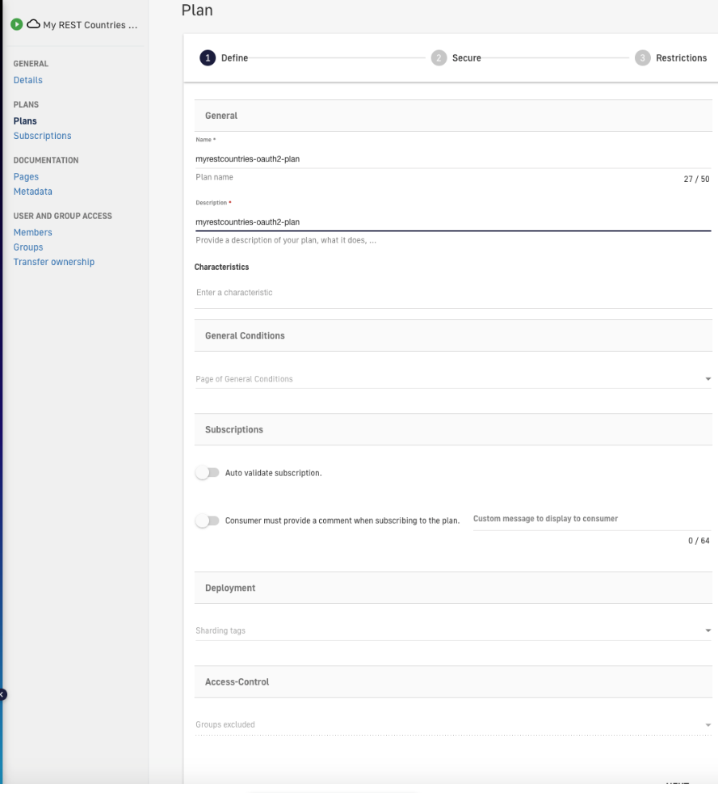
Task: Click the cloud sync icon beside API name
Action: pos(33,25)
